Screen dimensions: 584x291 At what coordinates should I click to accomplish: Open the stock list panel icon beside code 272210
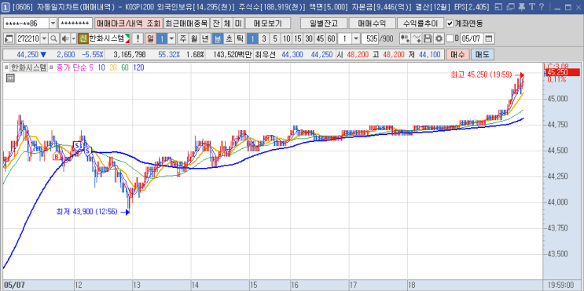pos(9,38)
